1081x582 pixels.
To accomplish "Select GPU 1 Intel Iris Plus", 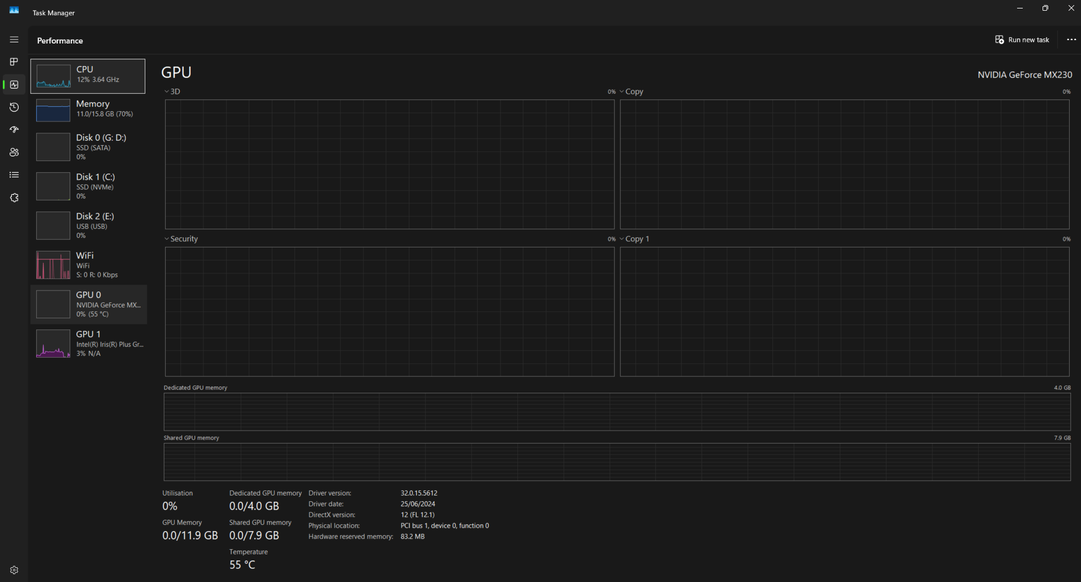I will pos(89,344).
